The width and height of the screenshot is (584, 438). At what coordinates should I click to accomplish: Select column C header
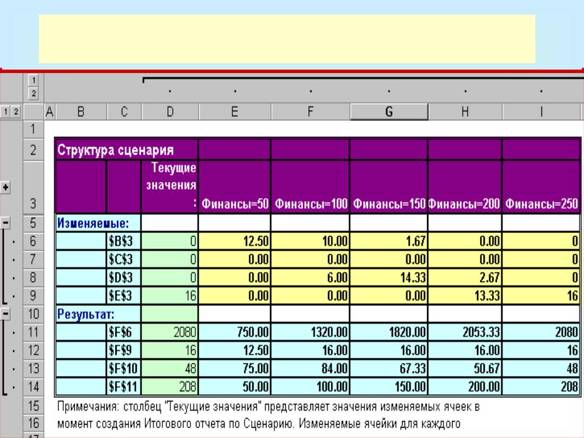124,111
